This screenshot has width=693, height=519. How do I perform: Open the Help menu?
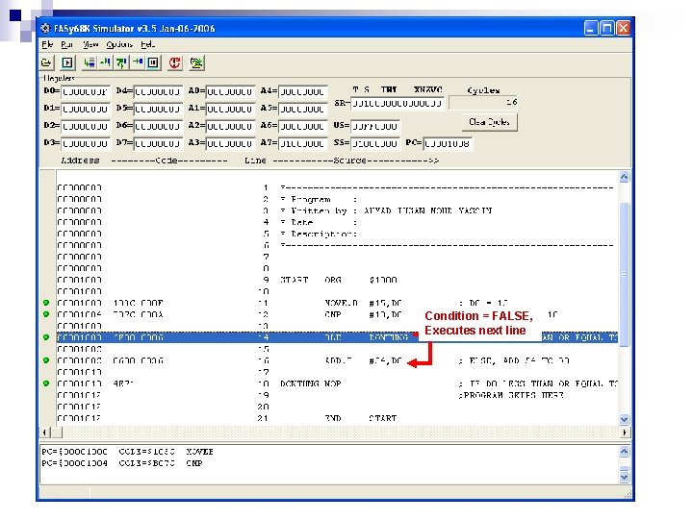click(x=147, y=44)
